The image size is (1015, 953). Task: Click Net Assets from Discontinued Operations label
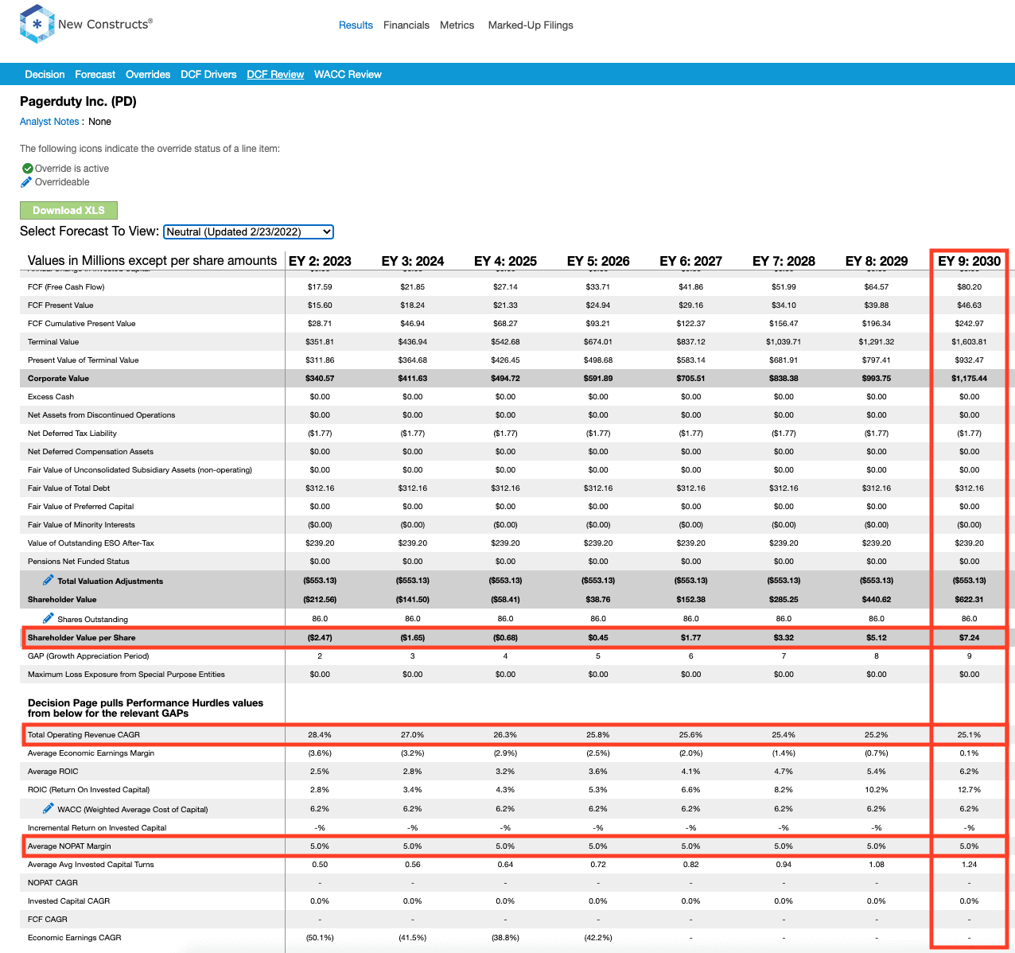point(102,415)
